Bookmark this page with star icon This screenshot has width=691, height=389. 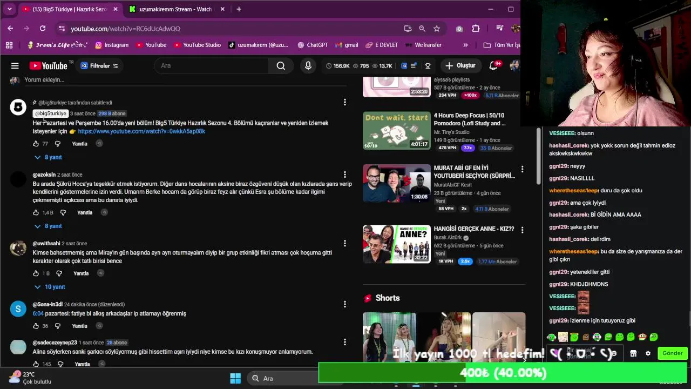pos(437,29)
